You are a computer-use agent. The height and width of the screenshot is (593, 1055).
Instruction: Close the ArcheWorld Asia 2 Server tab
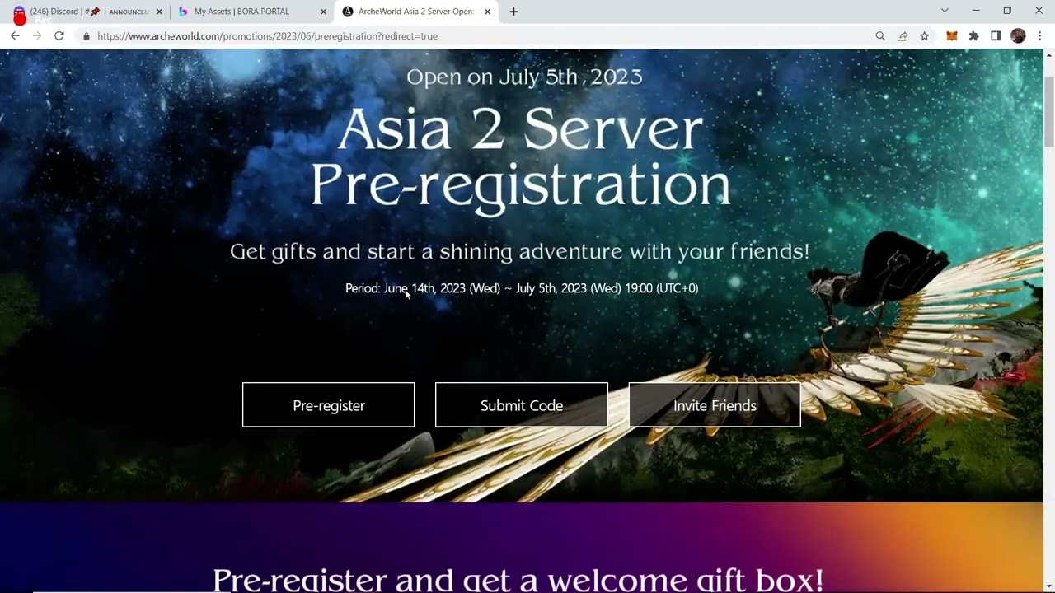coord(488,12)
